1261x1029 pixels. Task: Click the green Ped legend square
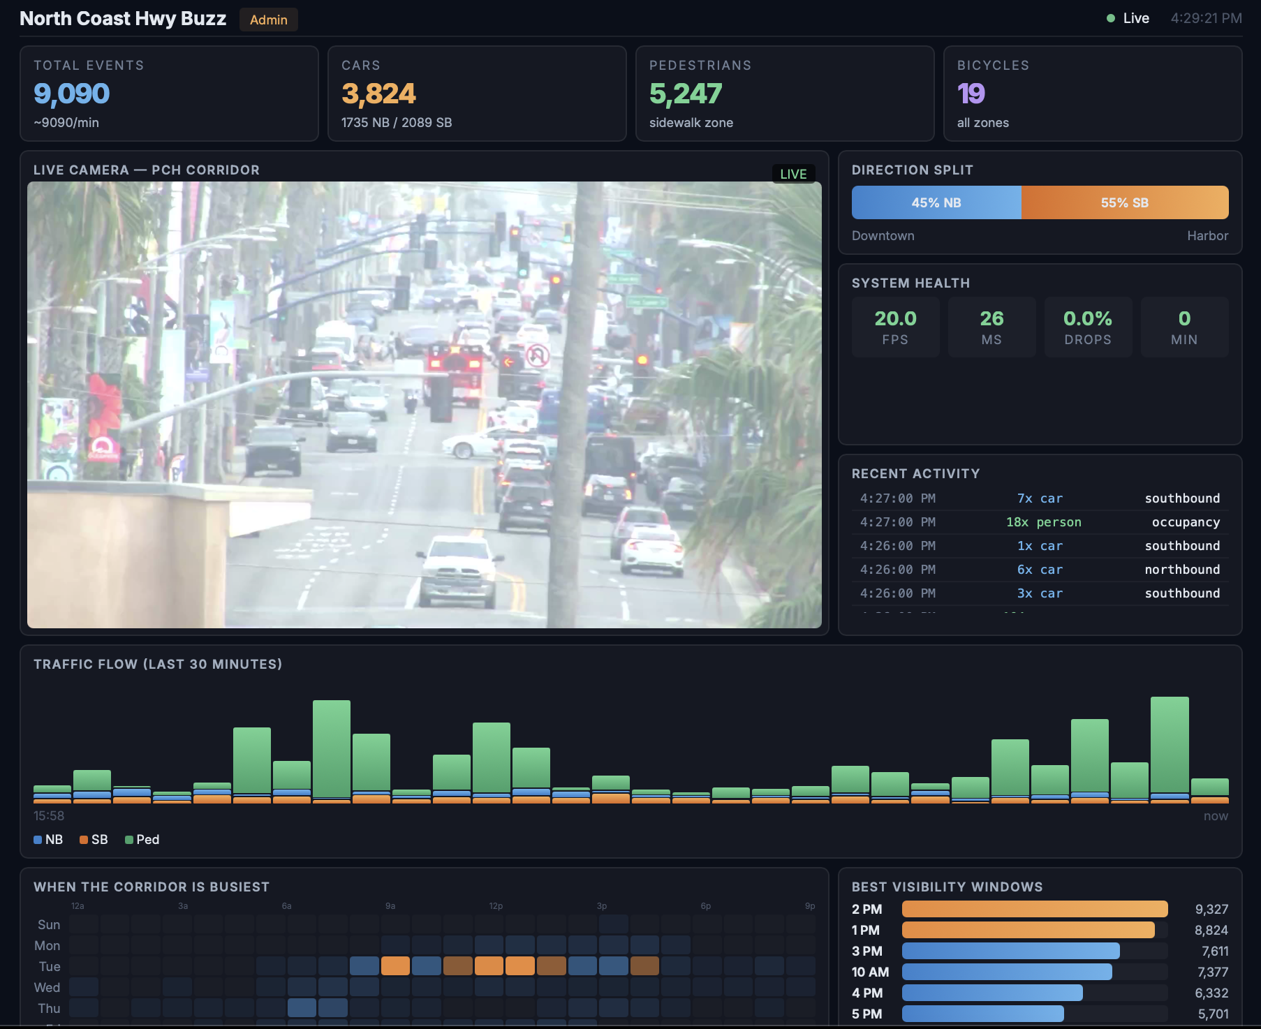coord(129,840)
